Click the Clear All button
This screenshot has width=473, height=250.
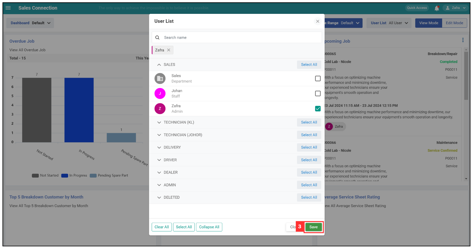click(162, 227)
